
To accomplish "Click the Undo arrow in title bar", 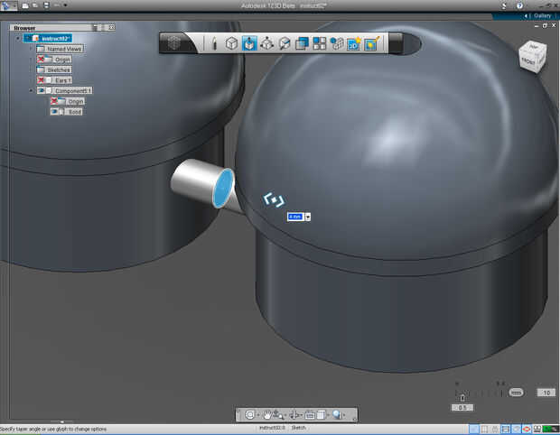I will coord(57,5).
